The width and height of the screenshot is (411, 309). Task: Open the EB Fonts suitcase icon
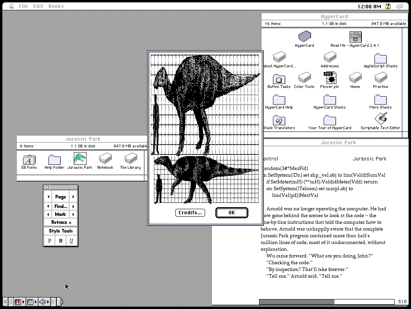coord(29,160)
